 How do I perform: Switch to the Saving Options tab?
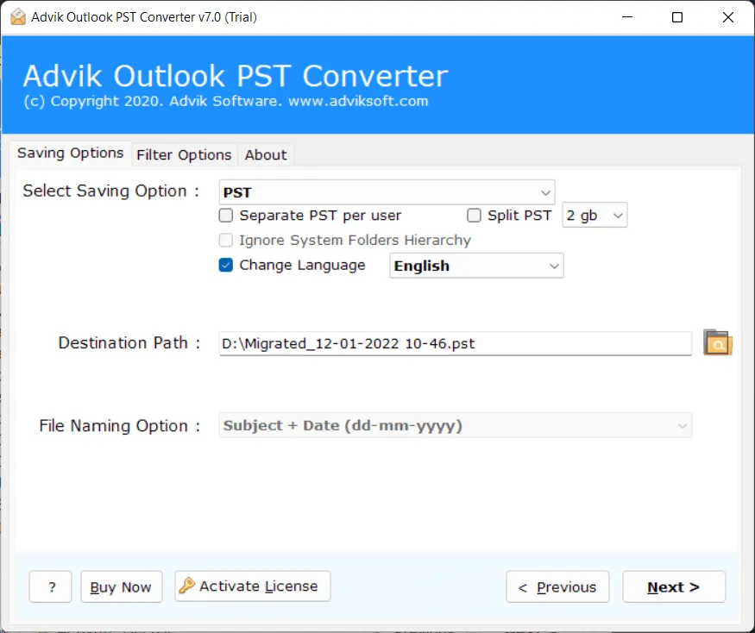point(70,153)
